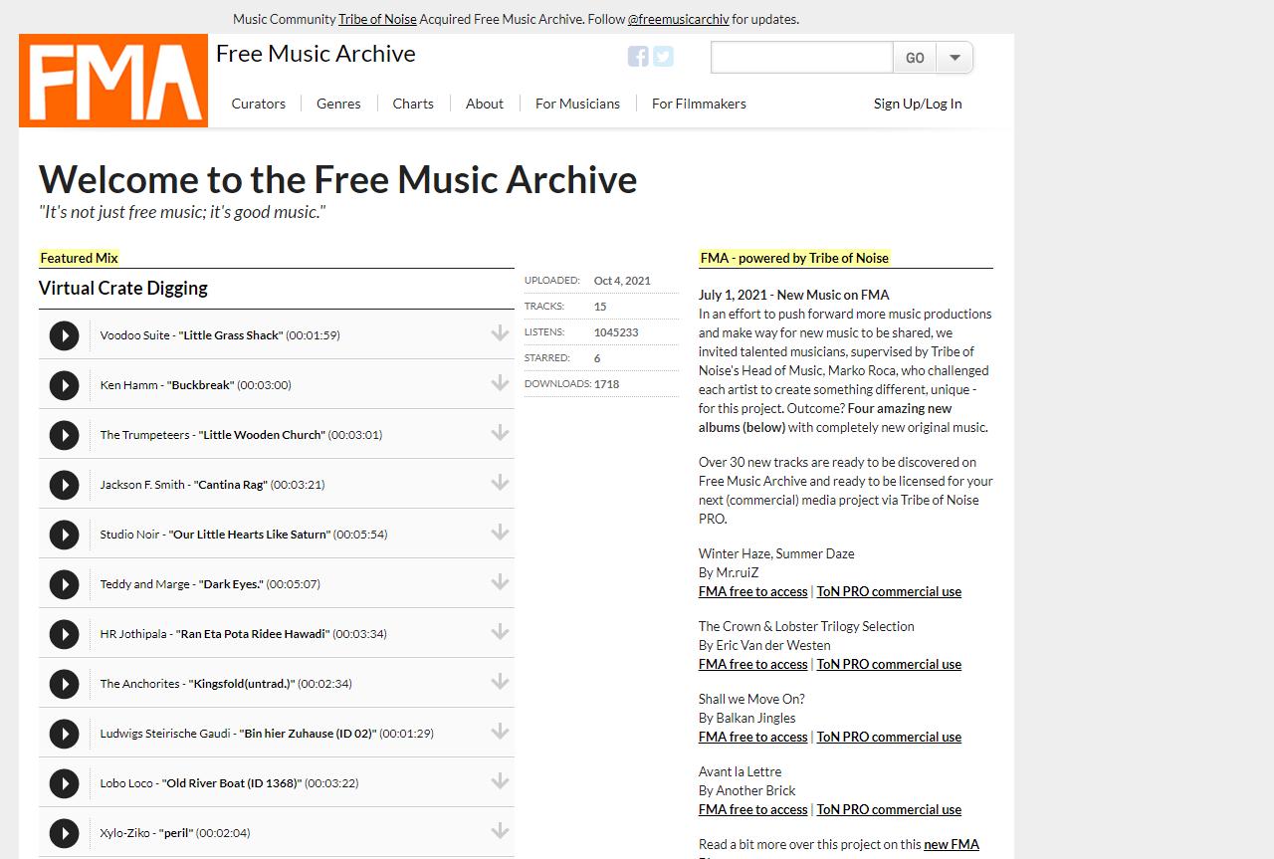Viewport: 1274px width, 859px height.
Task: Open the FMA Facebook page icon
Action: 638,57
